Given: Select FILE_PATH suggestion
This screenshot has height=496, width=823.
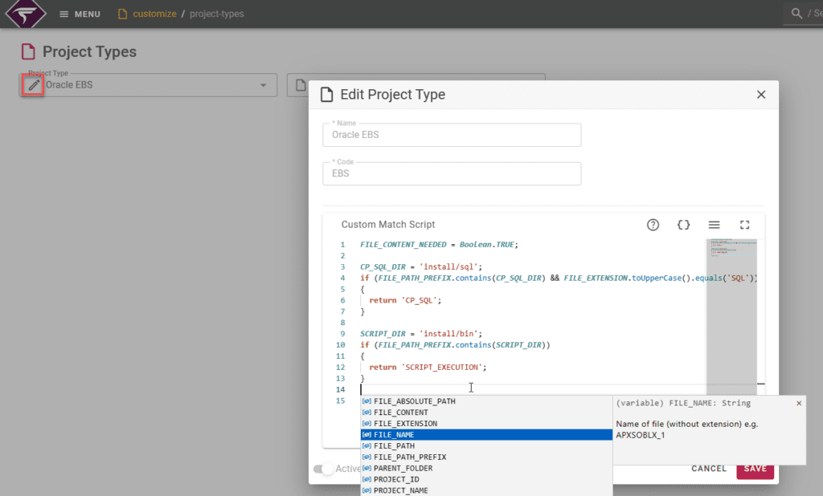Looking at the screenshot, I should [486, 446].
